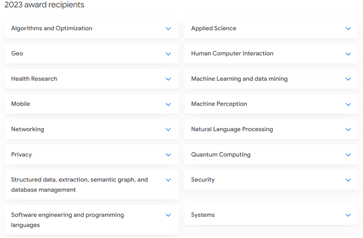This screenshot has width=363, height=238.
Task: Click Natural Language Processing chevron
Action: [x=348, y=129]
